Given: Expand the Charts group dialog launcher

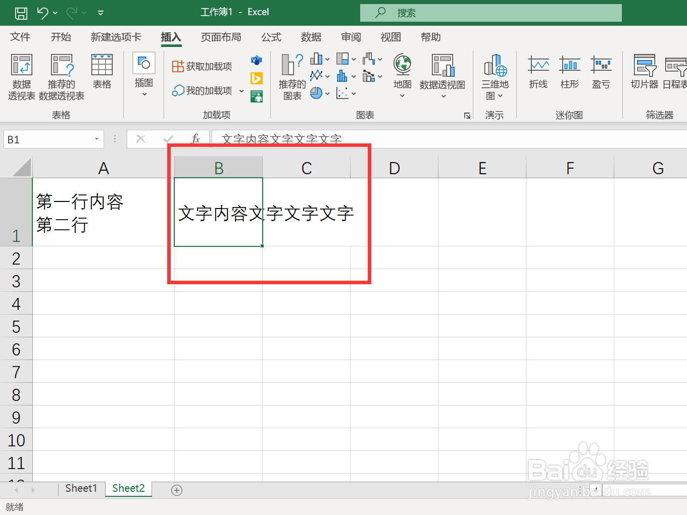Looking at the screenshot, I should click(467, 115).
